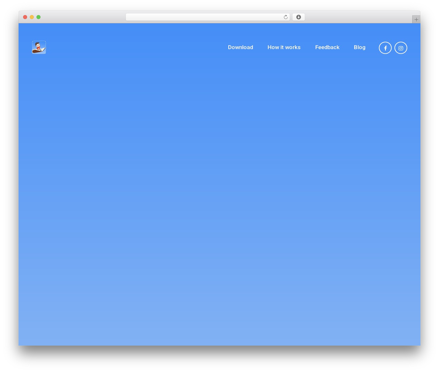Minimize the window with the yellow button
The width and height of the screenshot is (439, 372).
(x=32, y=17)
